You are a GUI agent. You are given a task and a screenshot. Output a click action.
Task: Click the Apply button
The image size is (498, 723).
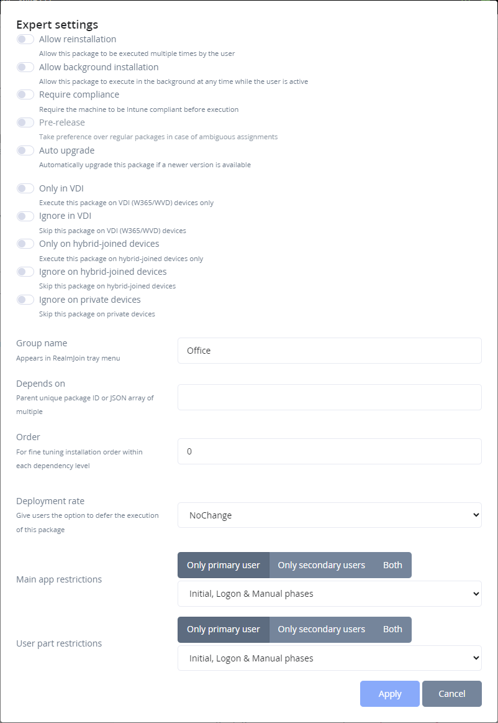tap(389, 694)
